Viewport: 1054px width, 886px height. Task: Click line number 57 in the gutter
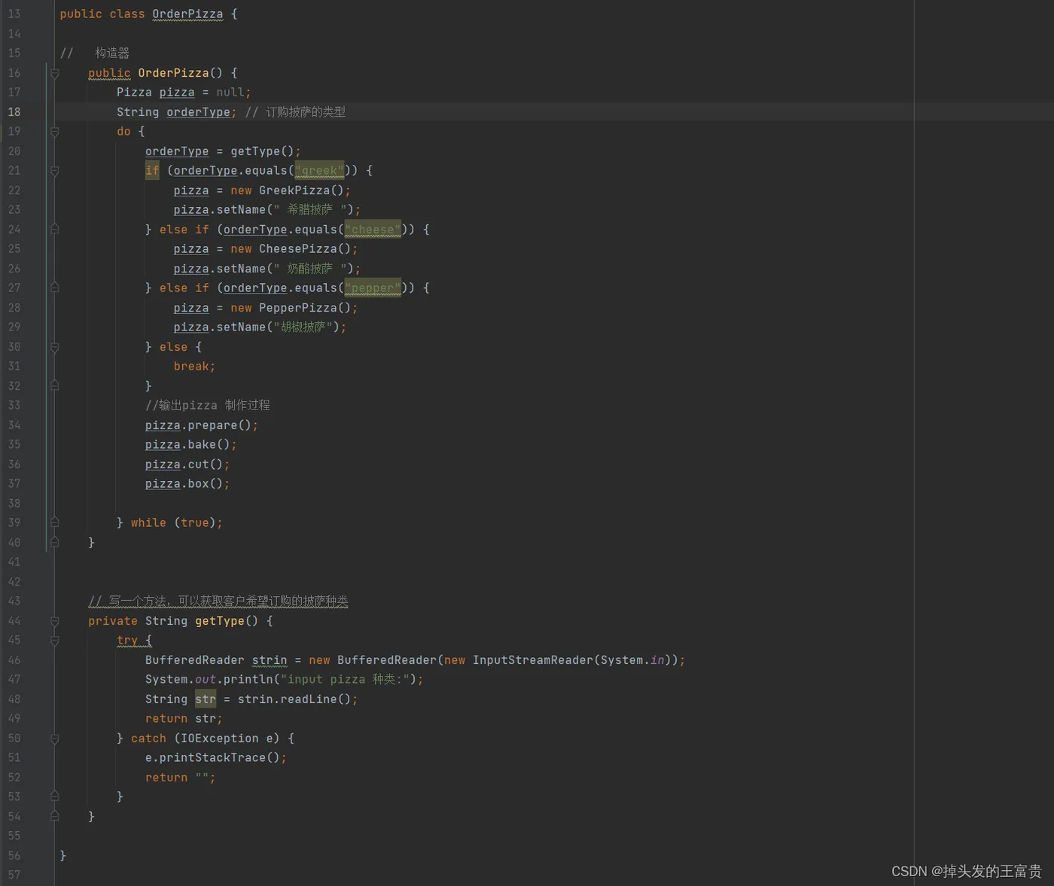14,875
